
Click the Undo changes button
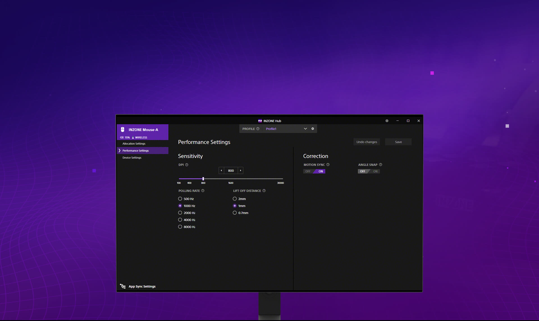tap(367, 142)
